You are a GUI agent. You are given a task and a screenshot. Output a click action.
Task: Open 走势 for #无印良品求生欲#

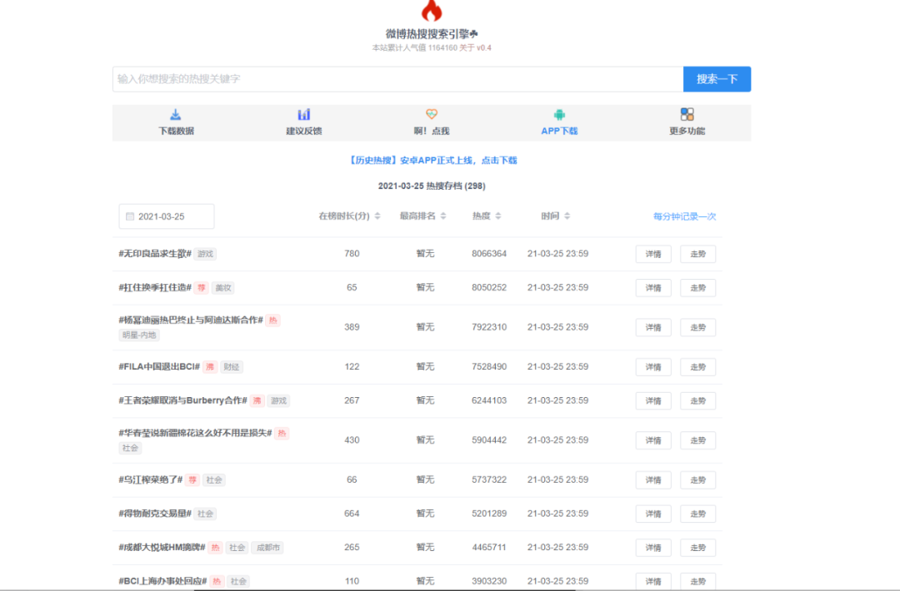click(698, 254)
